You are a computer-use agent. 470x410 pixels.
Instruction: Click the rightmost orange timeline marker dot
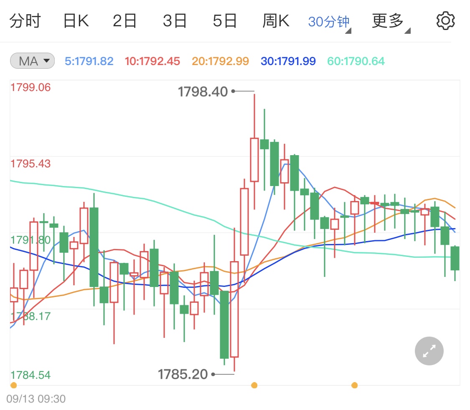point(354,385)
